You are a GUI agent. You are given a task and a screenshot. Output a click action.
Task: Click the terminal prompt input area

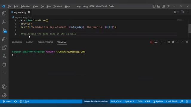click(x=15, y=55)
